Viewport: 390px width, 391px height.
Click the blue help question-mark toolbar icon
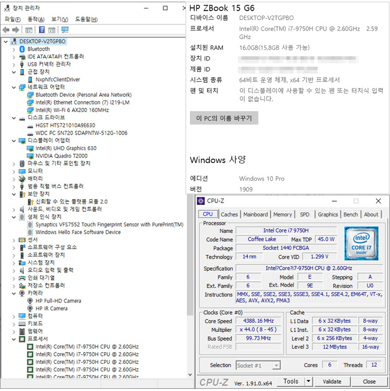(42, 30)
